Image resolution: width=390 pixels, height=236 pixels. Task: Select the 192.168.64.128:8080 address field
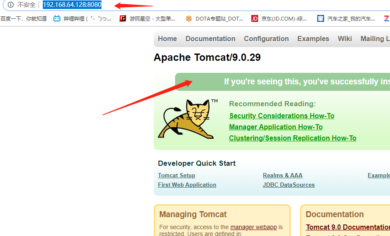point(72,5)
